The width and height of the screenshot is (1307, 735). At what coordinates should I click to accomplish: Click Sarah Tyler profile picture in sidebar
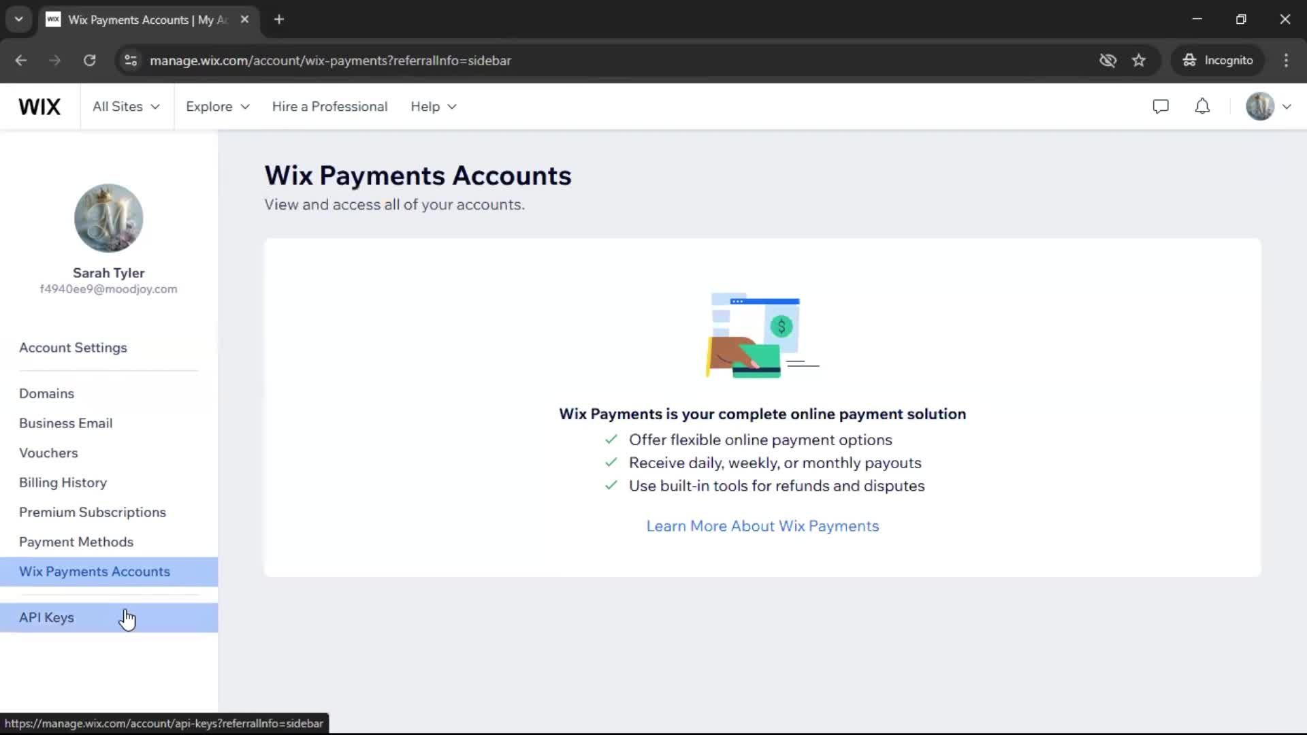(x=109, y=218)
